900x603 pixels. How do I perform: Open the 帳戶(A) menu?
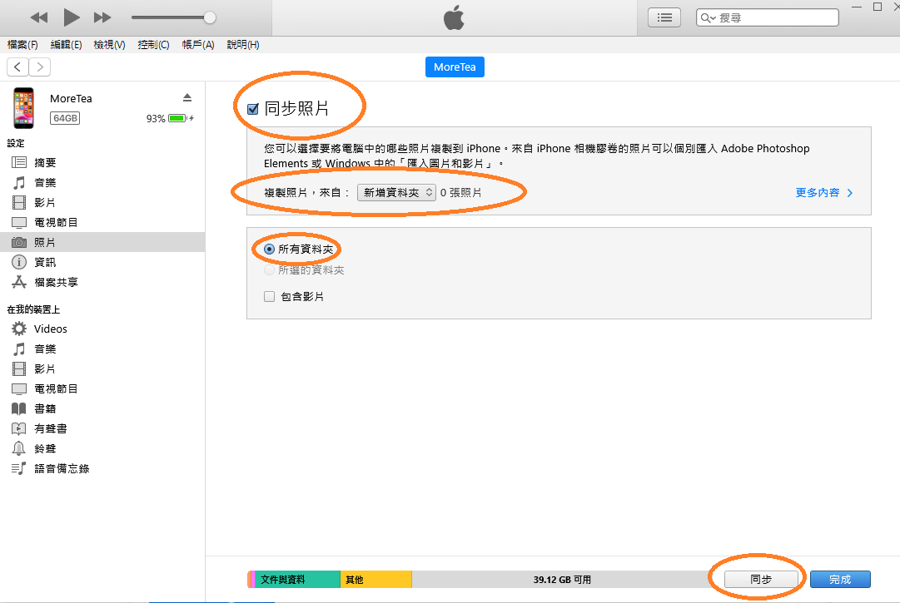pos(198,45)
